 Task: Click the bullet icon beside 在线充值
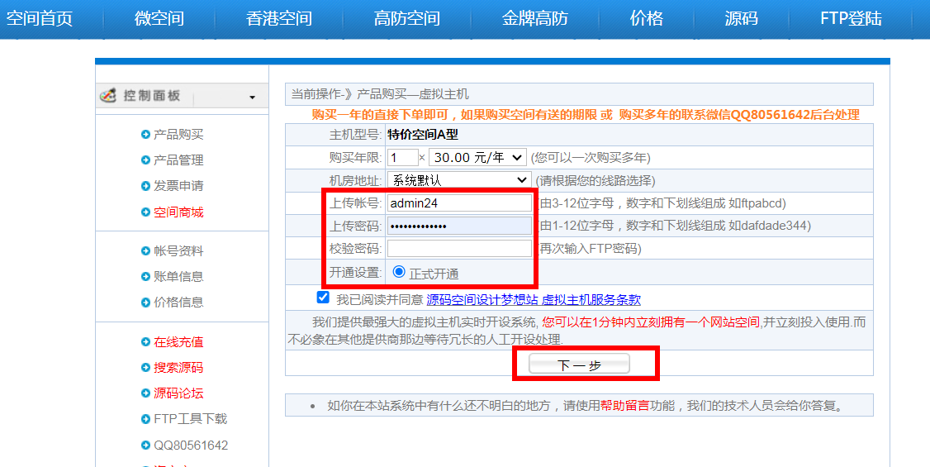pos(145,342)
